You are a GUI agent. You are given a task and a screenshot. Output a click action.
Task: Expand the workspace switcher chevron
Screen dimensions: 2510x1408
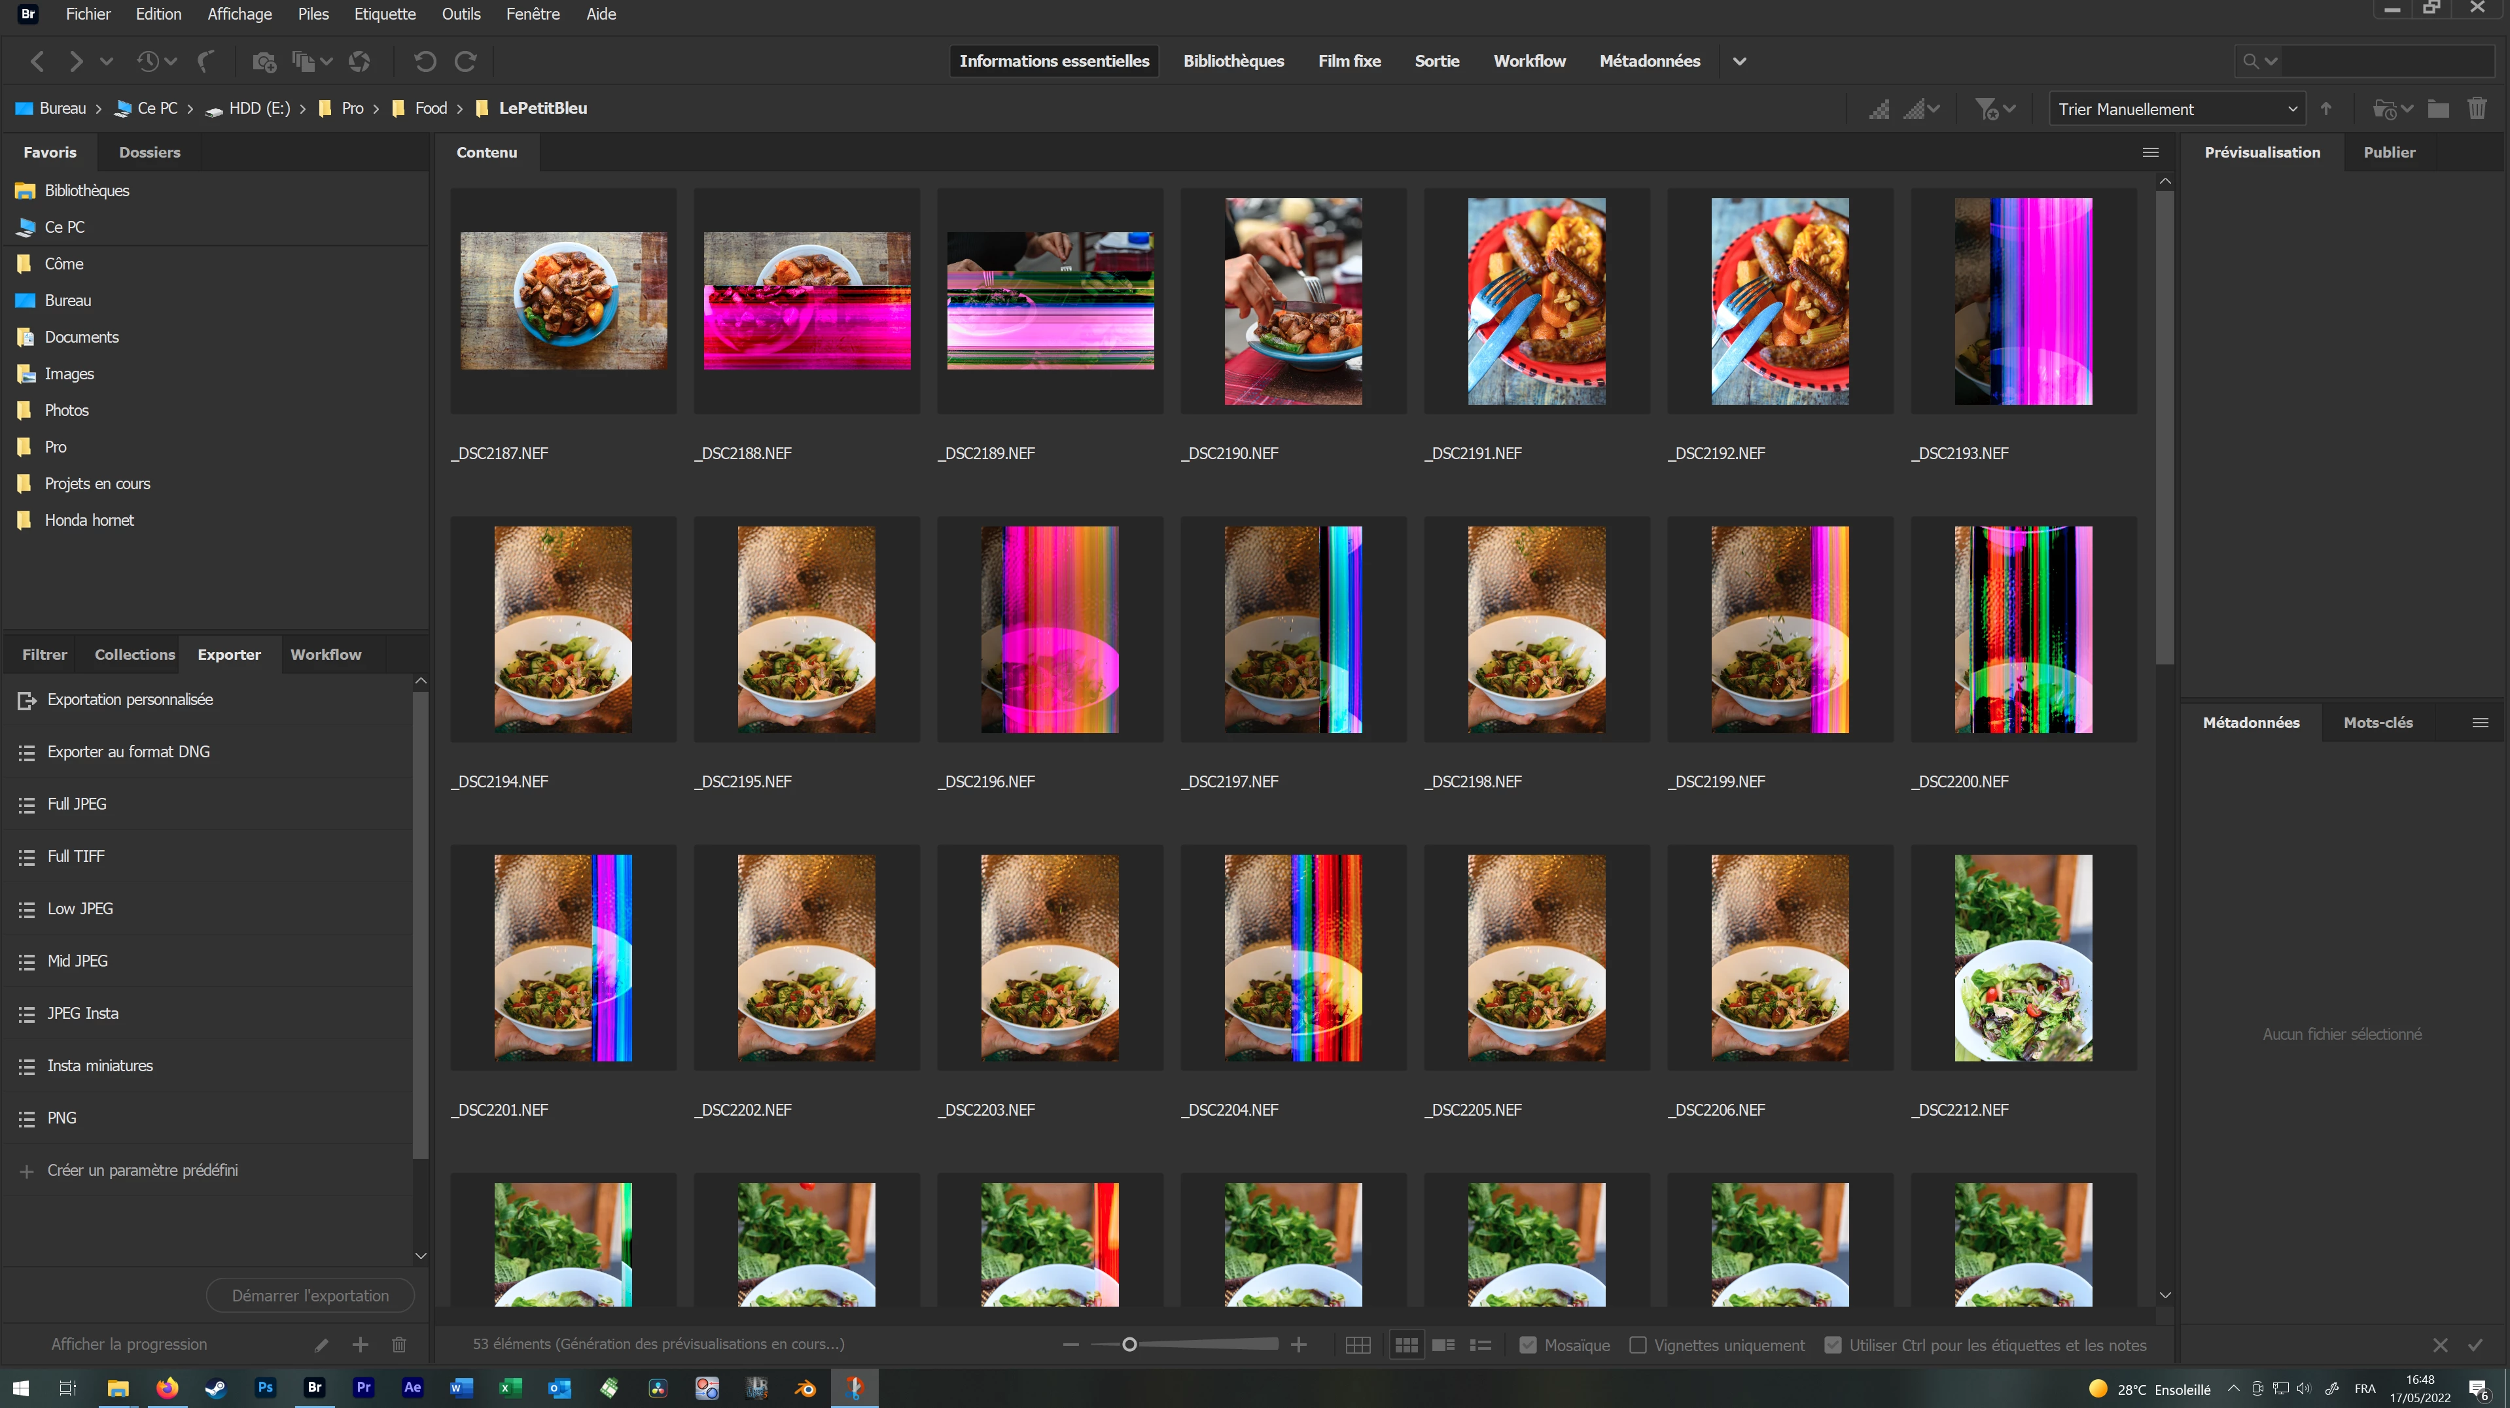click(1739, 61)
